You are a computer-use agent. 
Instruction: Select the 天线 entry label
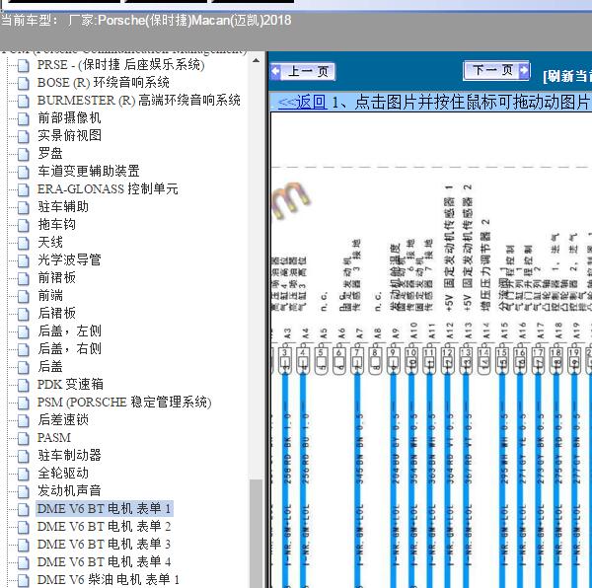pyautogui.click(x=50, y=243)
